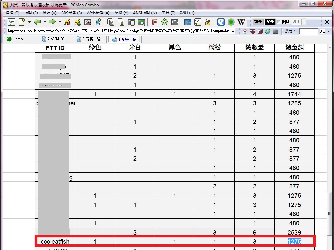Image resolution: width=334 pixels, height=250 pixels.
Task: Click the globe web icon
Action: [268, 32]
